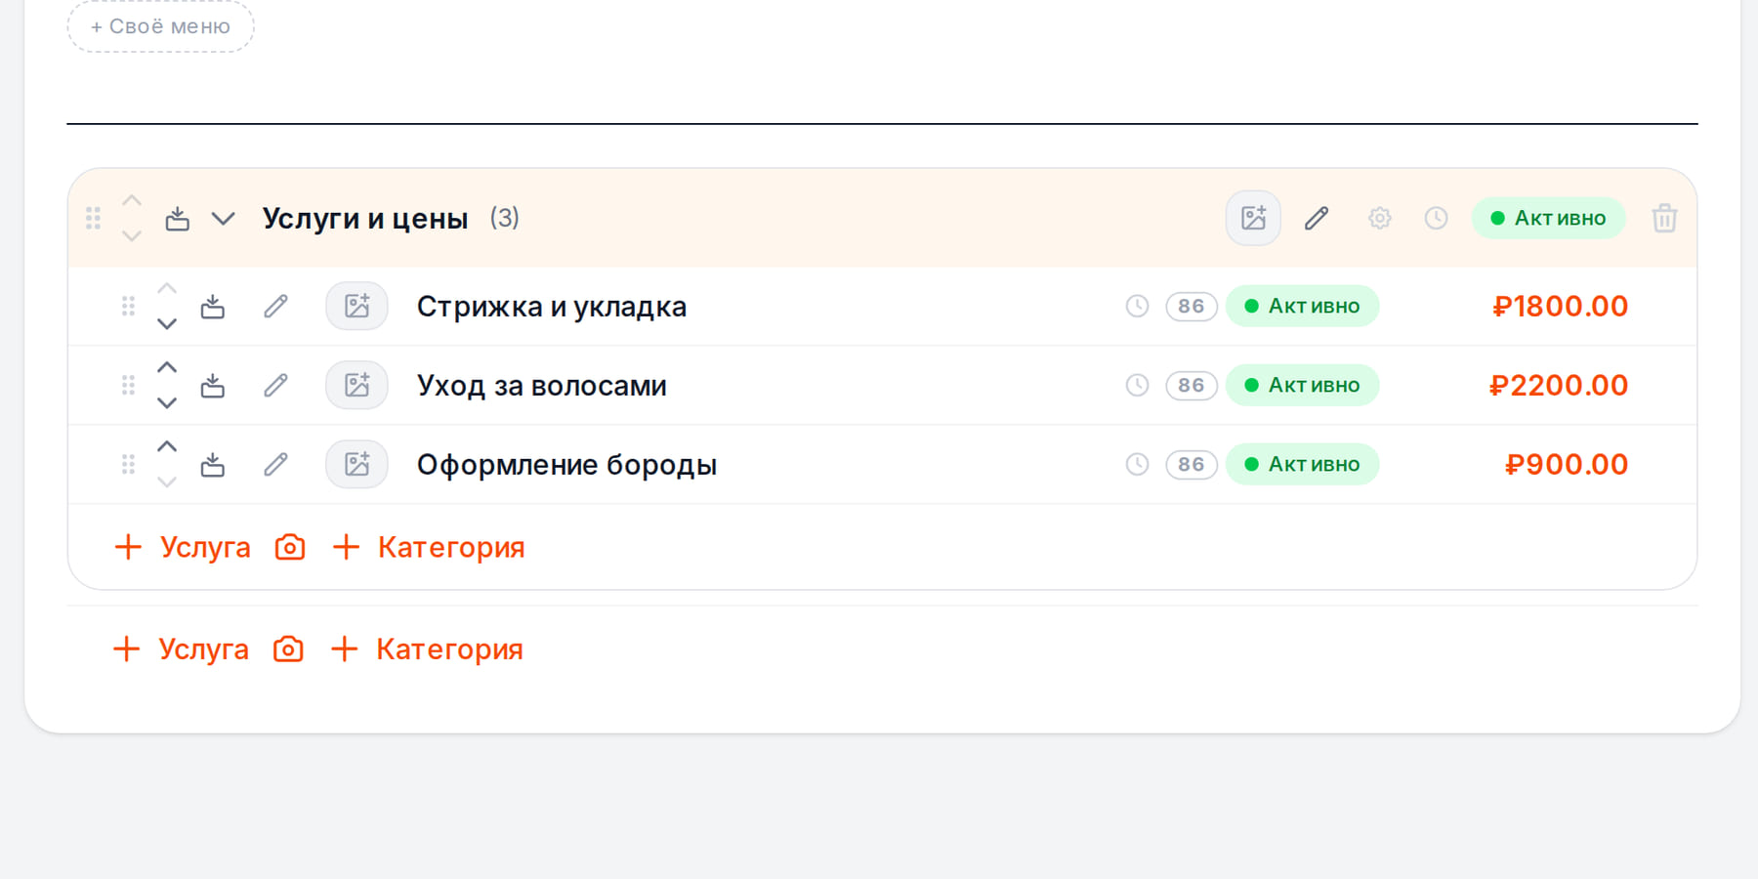Grab the drag handle of 'Услуги и цены' category
1758x879 pixels.
click(x=93, y=218)
